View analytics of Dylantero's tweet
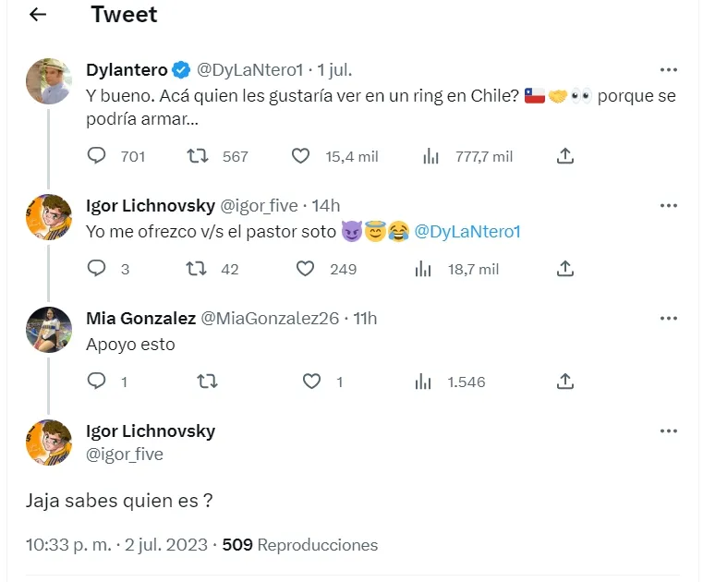Screen dimensions: 703x582 (x=430, y=156)
